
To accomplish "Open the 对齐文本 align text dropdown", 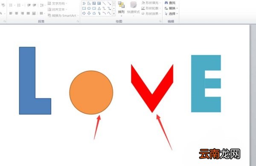I will [57, 9].
